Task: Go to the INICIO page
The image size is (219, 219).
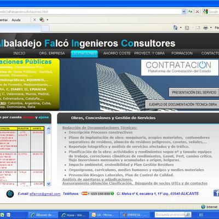Action: pos(19,53)
